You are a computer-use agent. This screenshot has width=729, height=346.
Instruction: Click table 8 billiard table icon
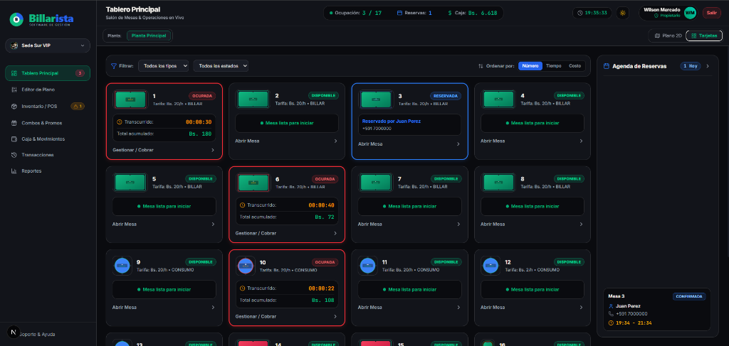[498, 183]
